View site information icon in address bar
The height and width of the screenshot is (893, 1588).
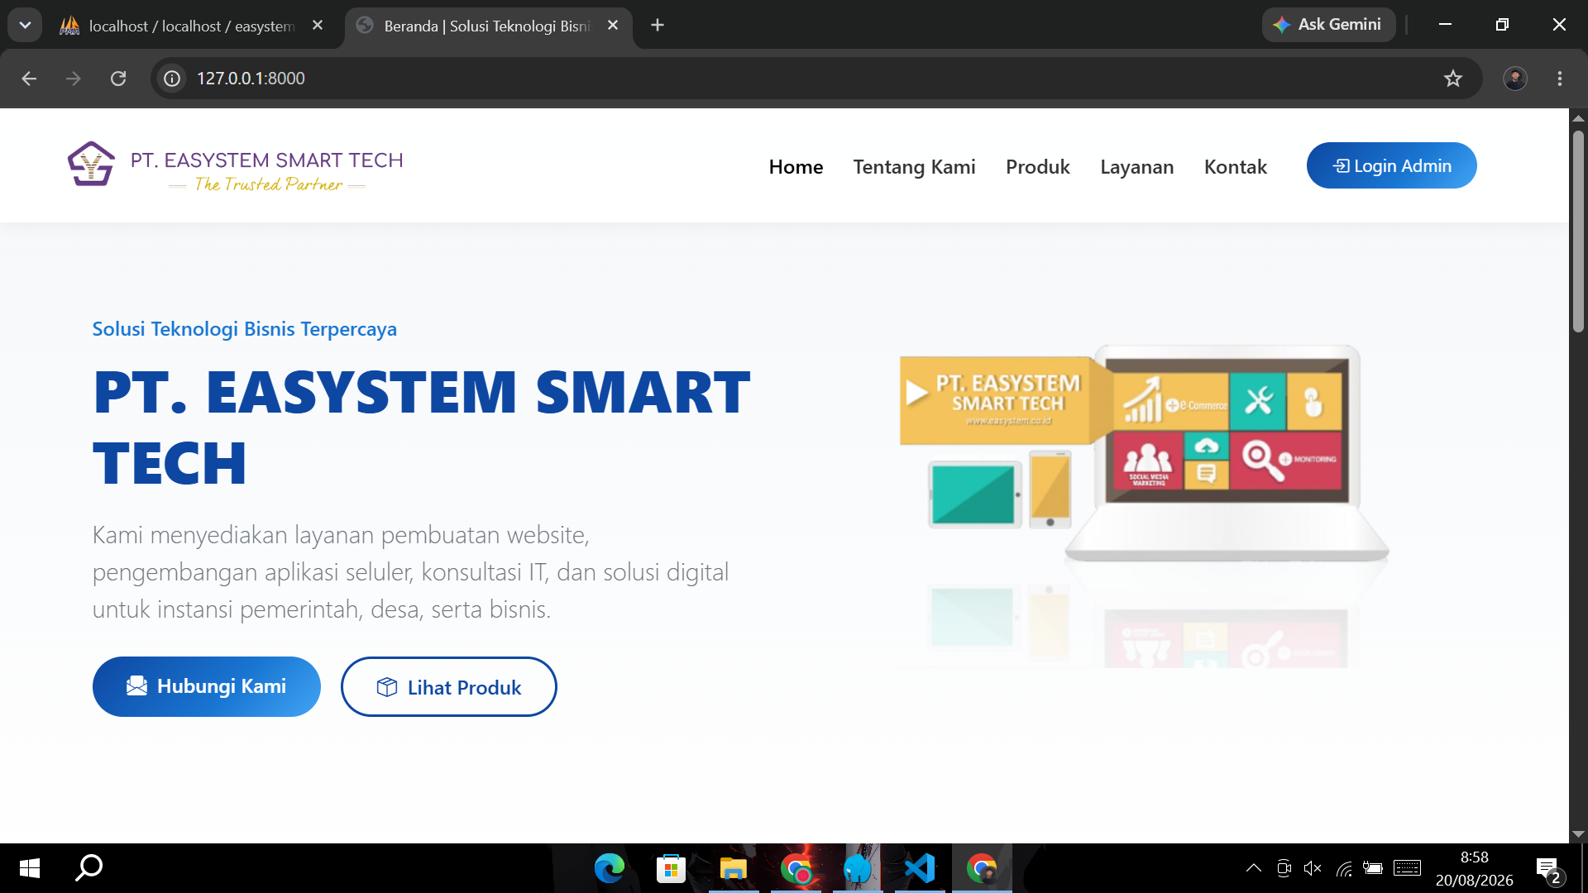[x=172, y=79]
